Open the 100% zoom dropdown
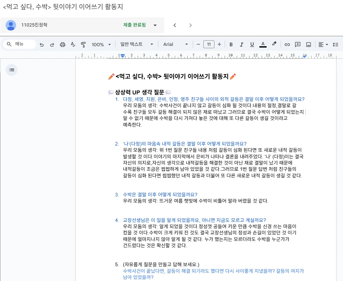This screenshot has width=343, height=281. pos(101,44)
